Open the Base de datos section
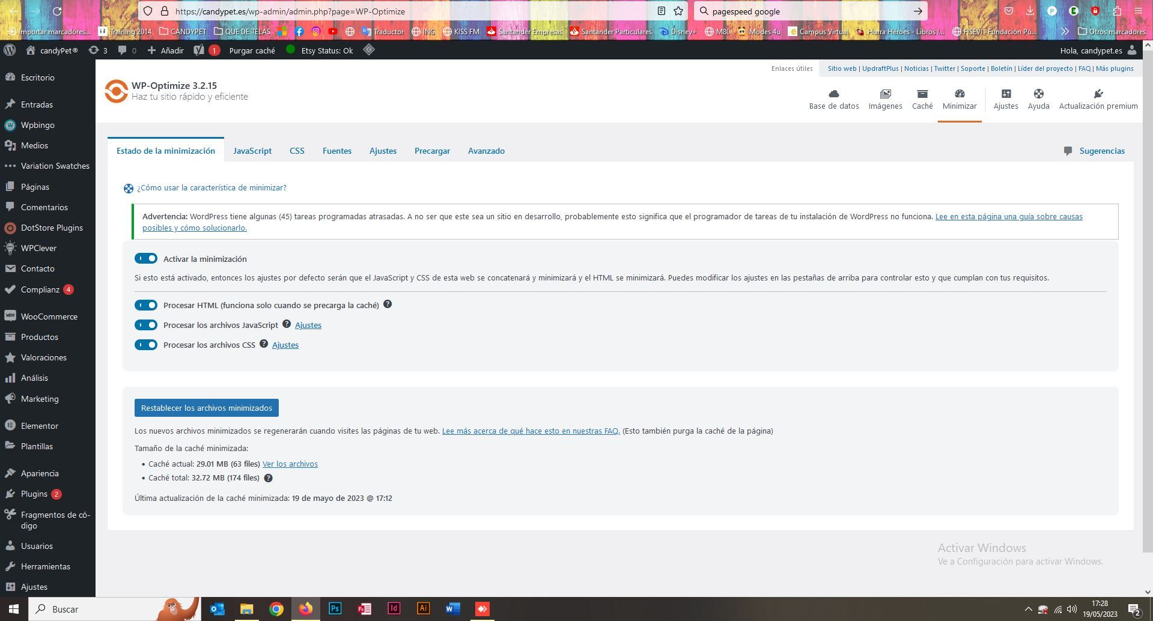Screen dimensions: 1153x621 click(x=833, y=100)
